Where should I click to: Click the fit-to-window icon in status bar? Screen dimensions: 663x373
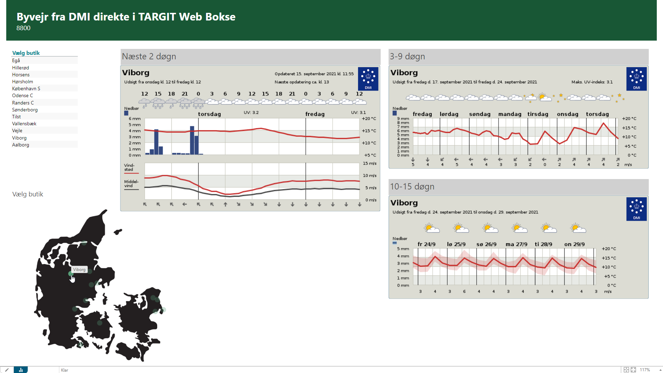626,370
